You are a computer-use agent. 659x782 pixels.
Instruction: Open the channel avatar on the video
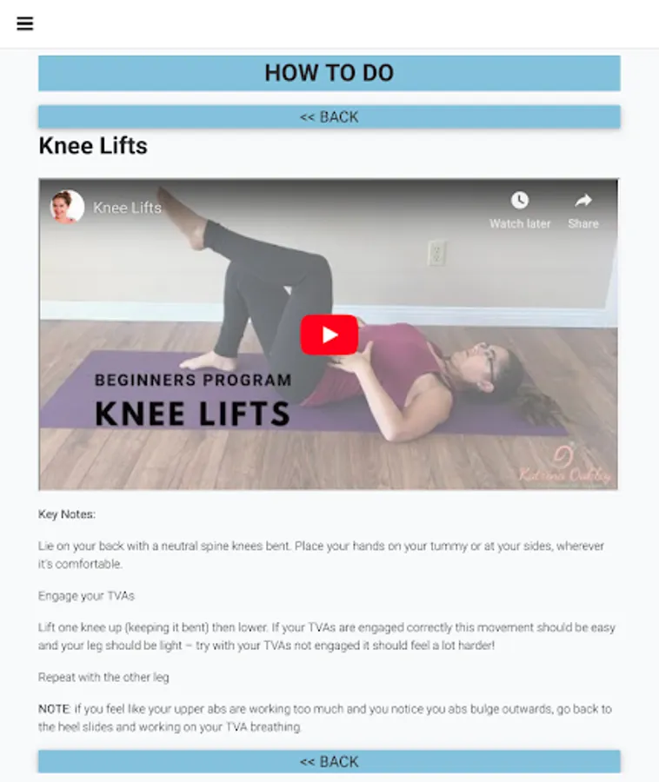(67, 207)
